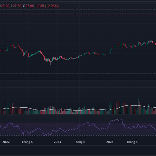156x156 pixels.
Task: Click the 2023 year label on time axis
Action: pos(57,142)
